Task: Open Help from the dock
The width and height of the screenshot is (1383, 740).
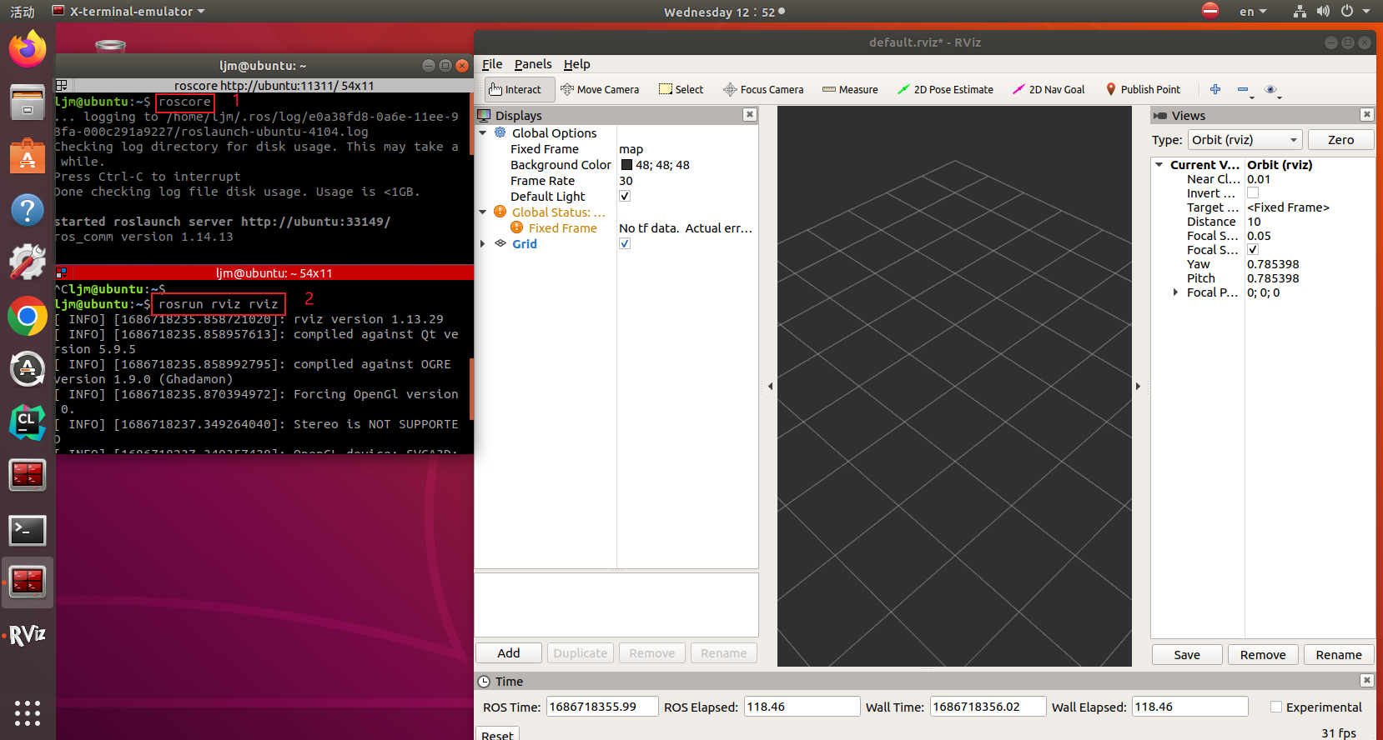Action: pos(28,209)
